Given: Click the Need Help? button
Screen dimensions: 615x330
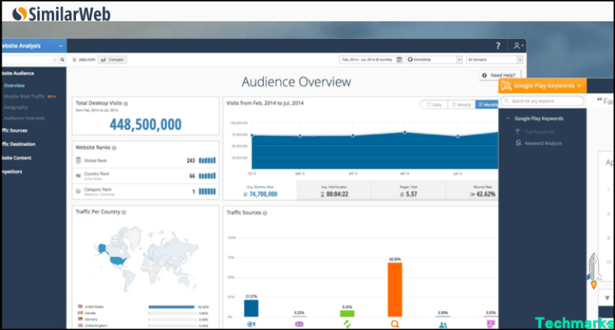Looking at the screenshot, I should (498, 75).
